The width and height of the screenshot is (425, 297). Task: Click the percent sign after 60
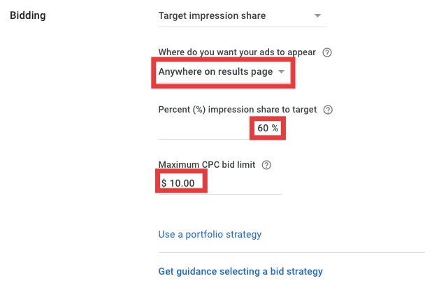click(x=275, y=128)
